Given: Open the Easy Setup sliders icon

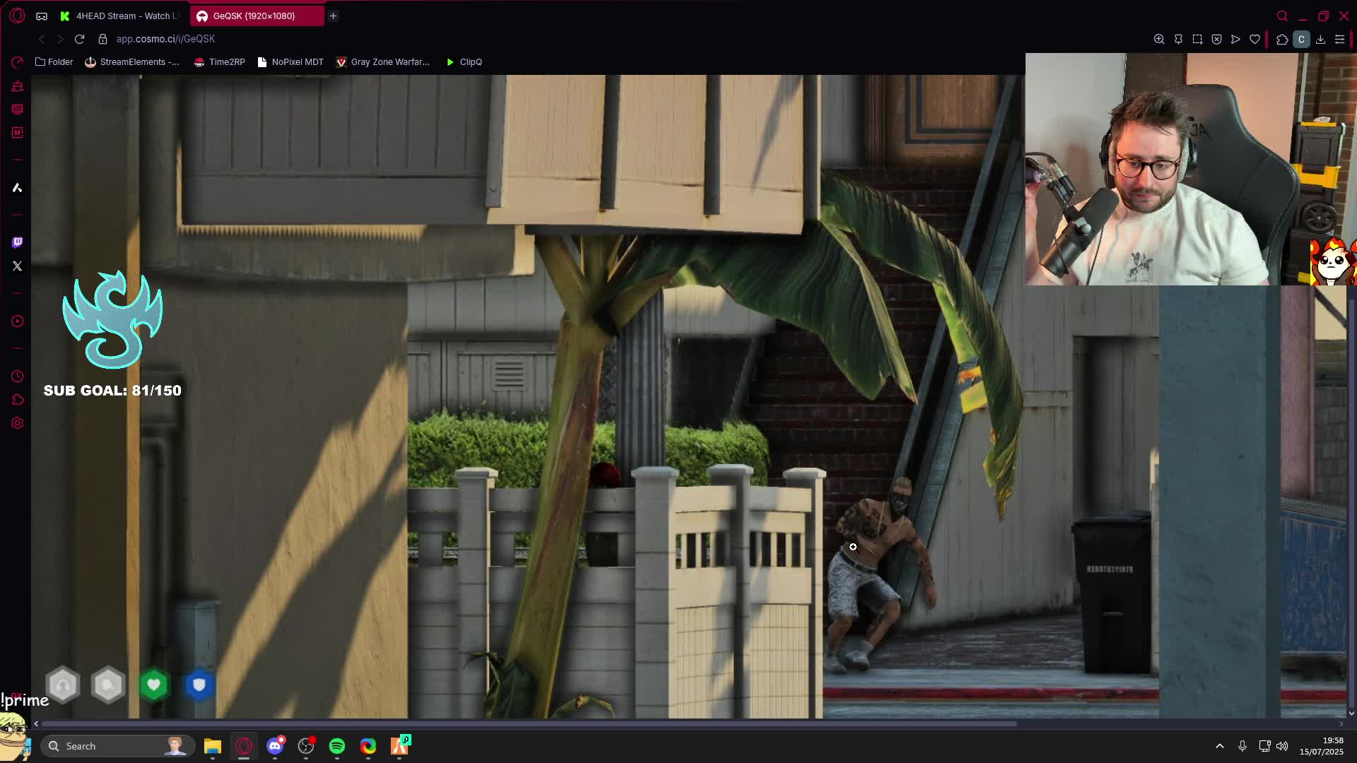Looking at the screenshot, I should point(1339,40).
